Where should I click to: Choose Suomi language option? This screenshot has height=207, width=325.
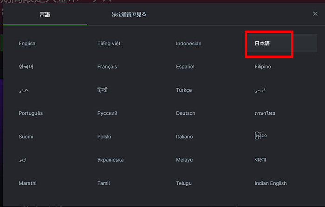point(26,137)
